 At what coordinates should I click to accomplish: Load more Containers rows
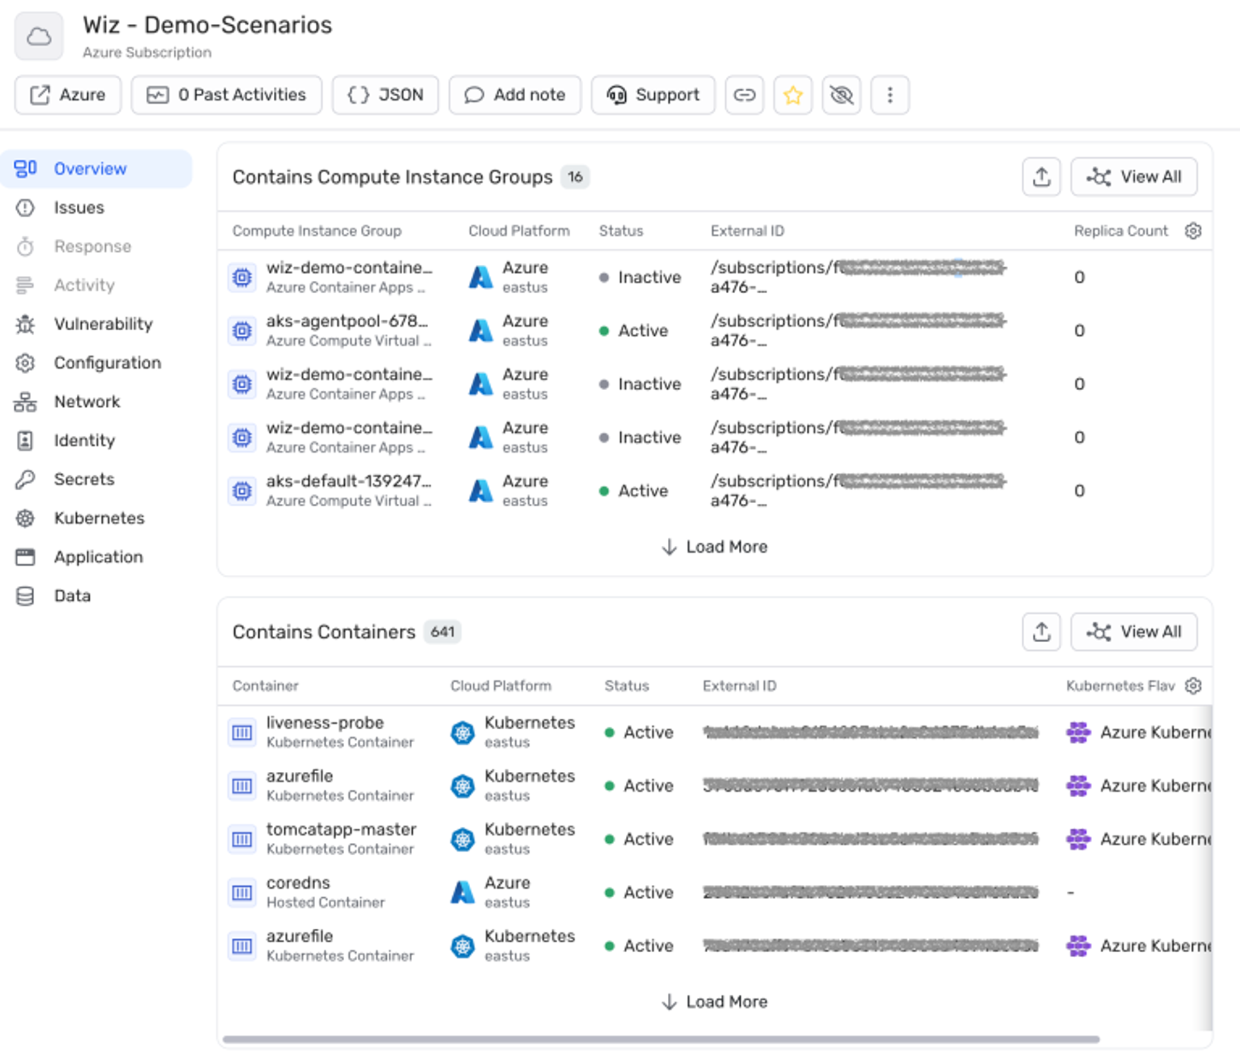(x=715, y=1001)
